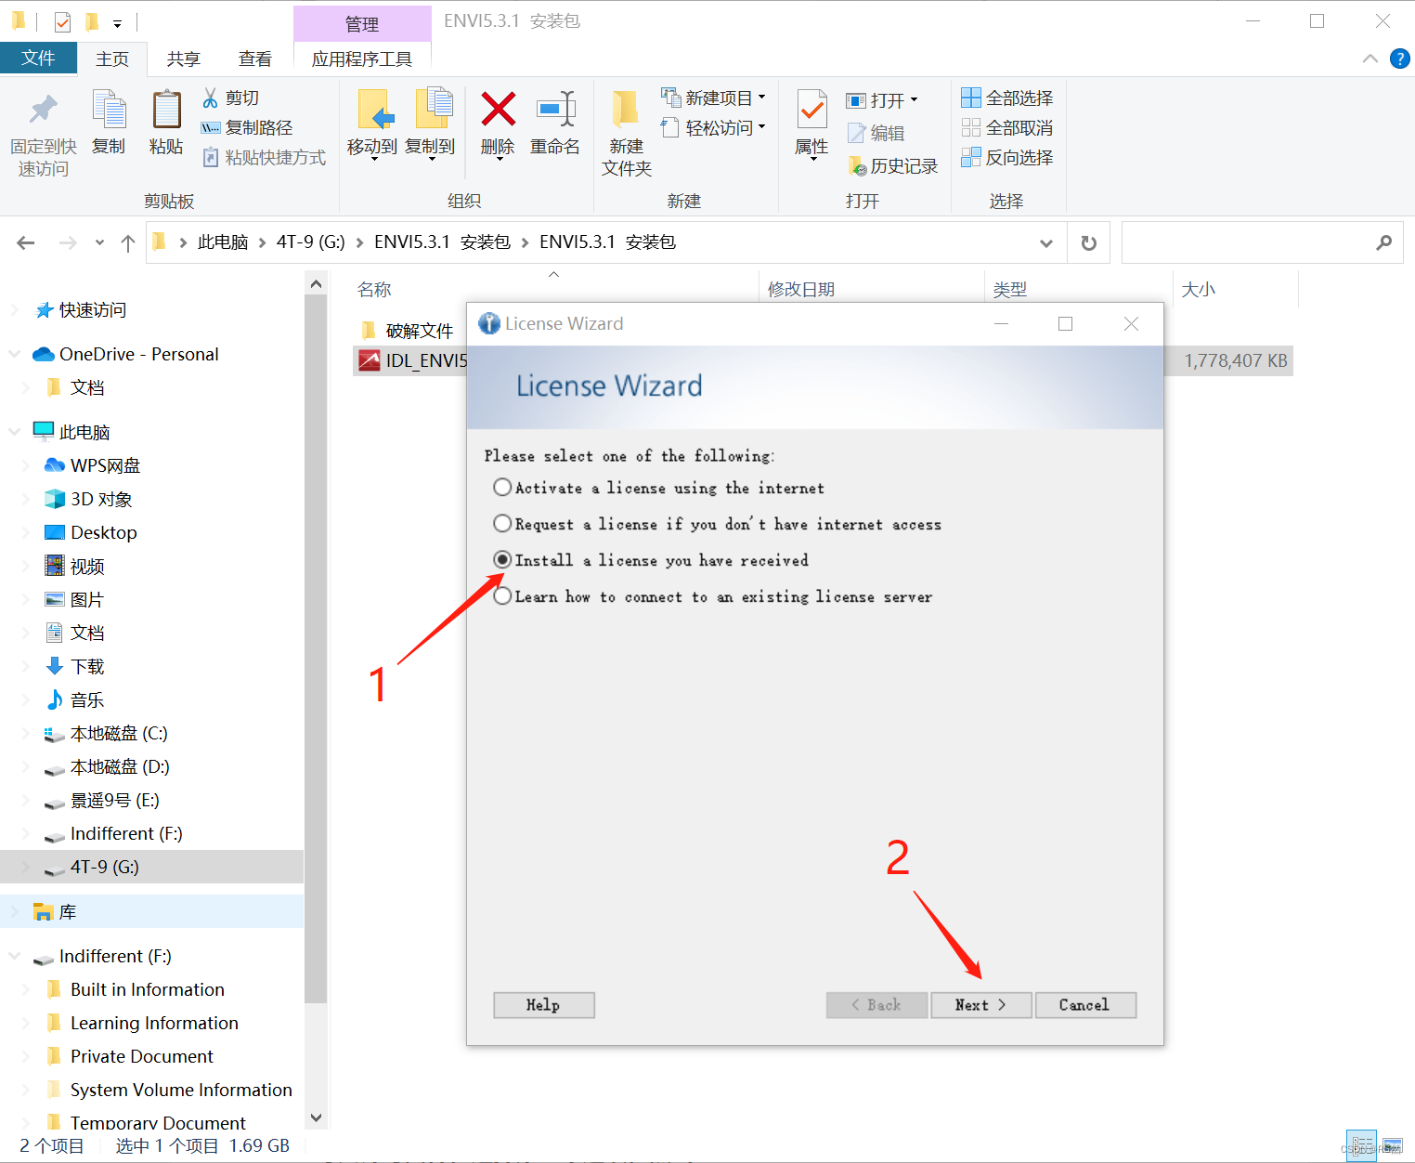
Task: Click the disabled Back button in wizard
Action: pos(876,1005)
